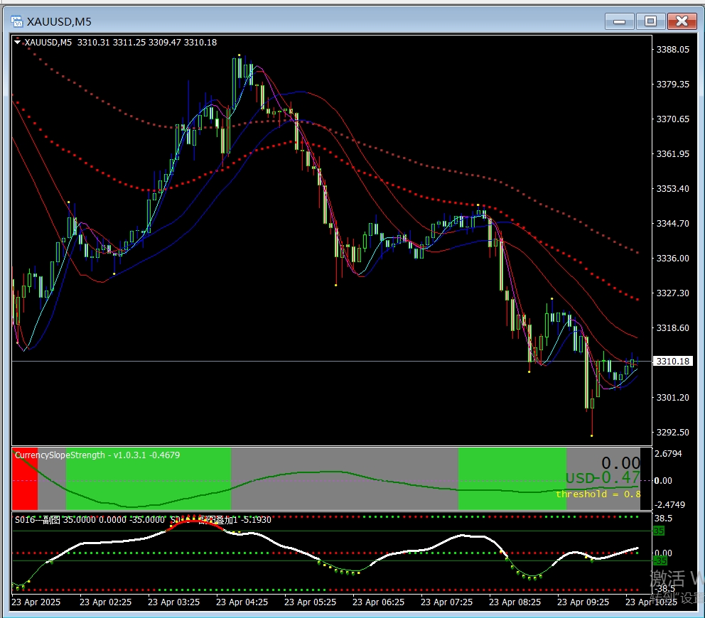This screenshot has height=618, width=705.
Task: Click the USD-0.47 value in slope panel
Action: [x=603, y=478]
